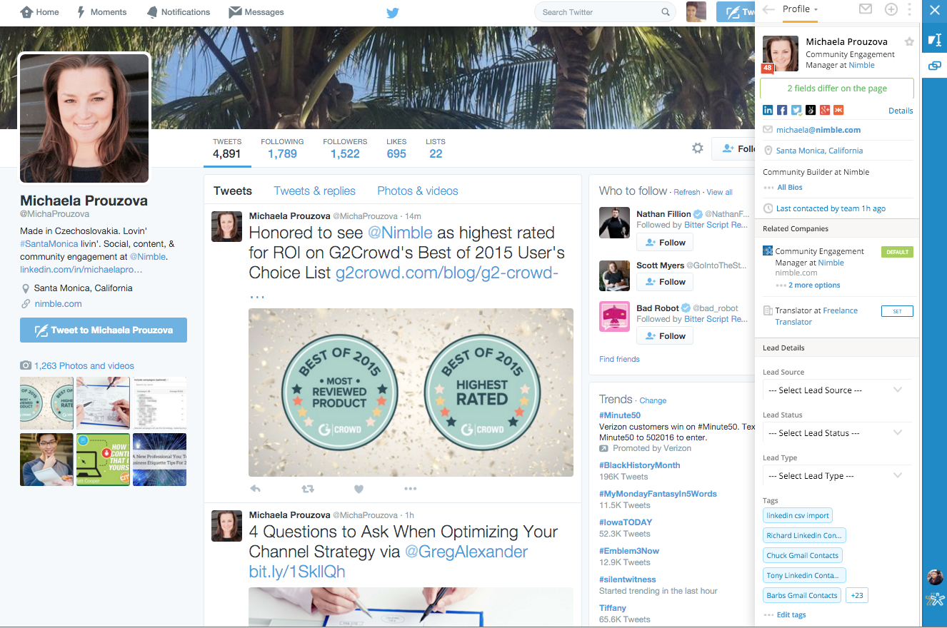
Task: Click '2 fields differ on the page' banner
Action: (837, 88)
